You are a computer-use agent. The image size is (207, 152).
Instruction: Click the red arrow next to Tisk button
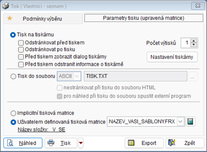[x=80, y=143]
